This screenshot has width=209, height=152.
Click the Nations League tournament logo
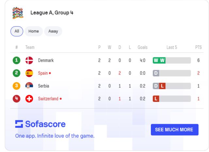(18, 13)
